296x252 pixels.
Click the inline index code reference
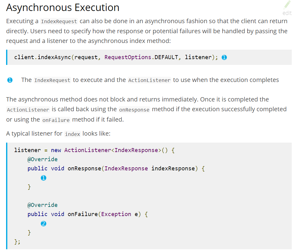point(72,134)
